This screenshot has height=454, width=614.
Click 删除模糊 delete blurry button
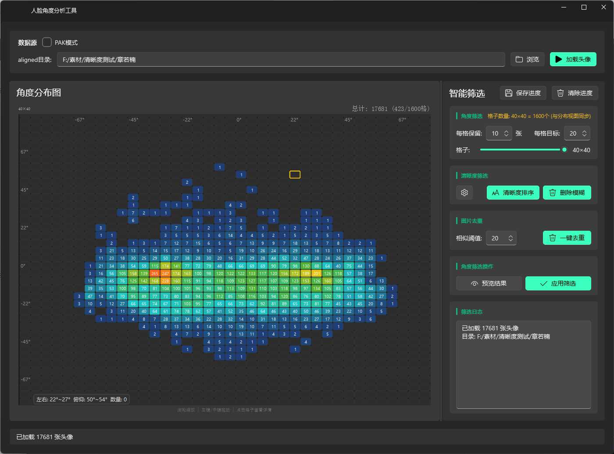tap(567, 193)
